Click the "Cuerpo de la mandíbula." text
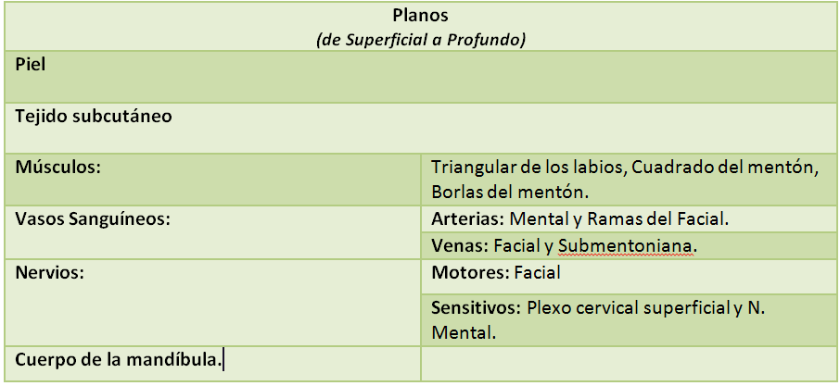Viewport: 840px width, 386px height. [119, 359]
